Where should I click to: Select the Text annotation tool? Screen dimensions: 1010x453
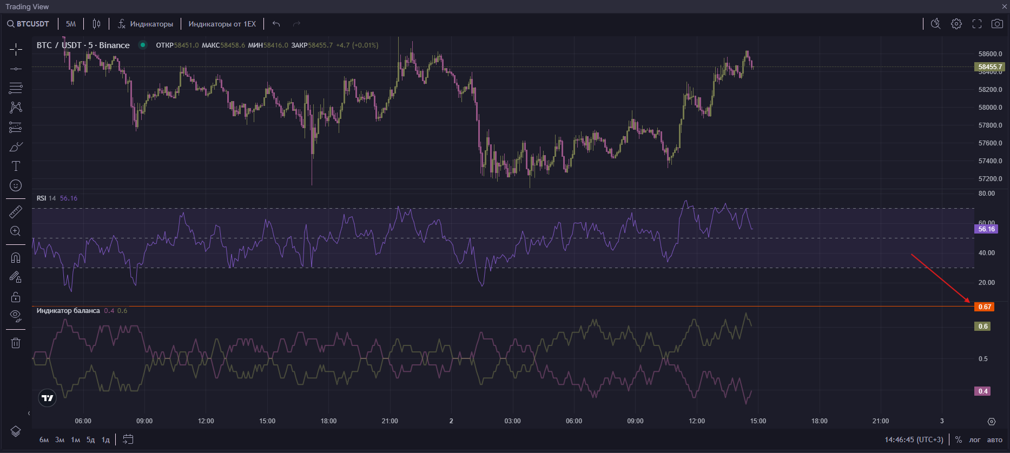click(x=16, y=166)
